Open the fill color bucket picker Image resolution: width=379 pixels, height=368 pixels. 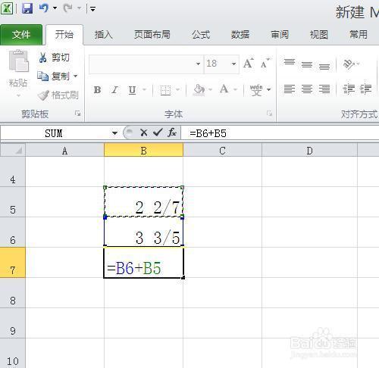click(x=199, y=89)
